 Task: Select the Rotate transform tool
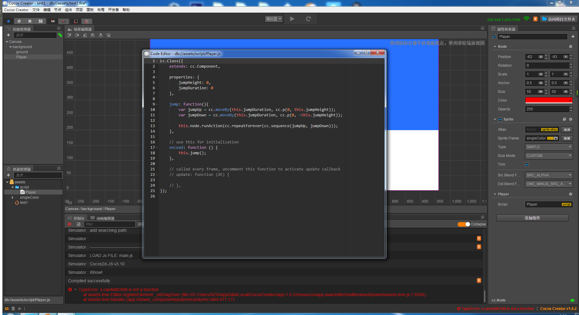click(19, 21)
